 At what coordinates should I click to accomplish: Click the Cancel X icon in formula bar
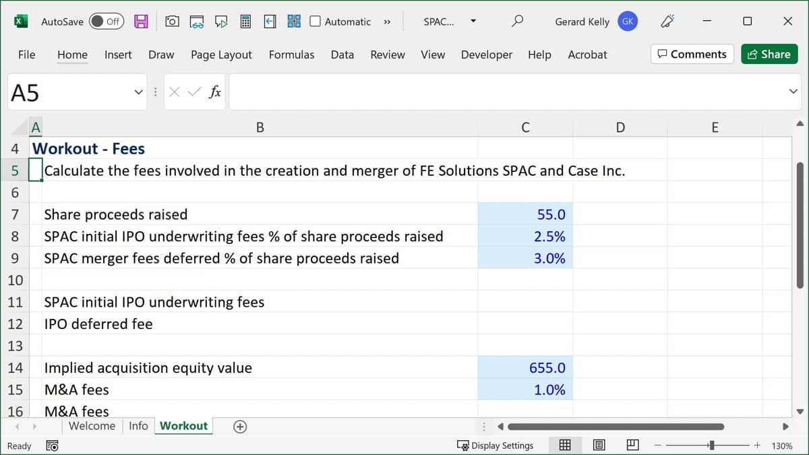[x=174, y=92]
